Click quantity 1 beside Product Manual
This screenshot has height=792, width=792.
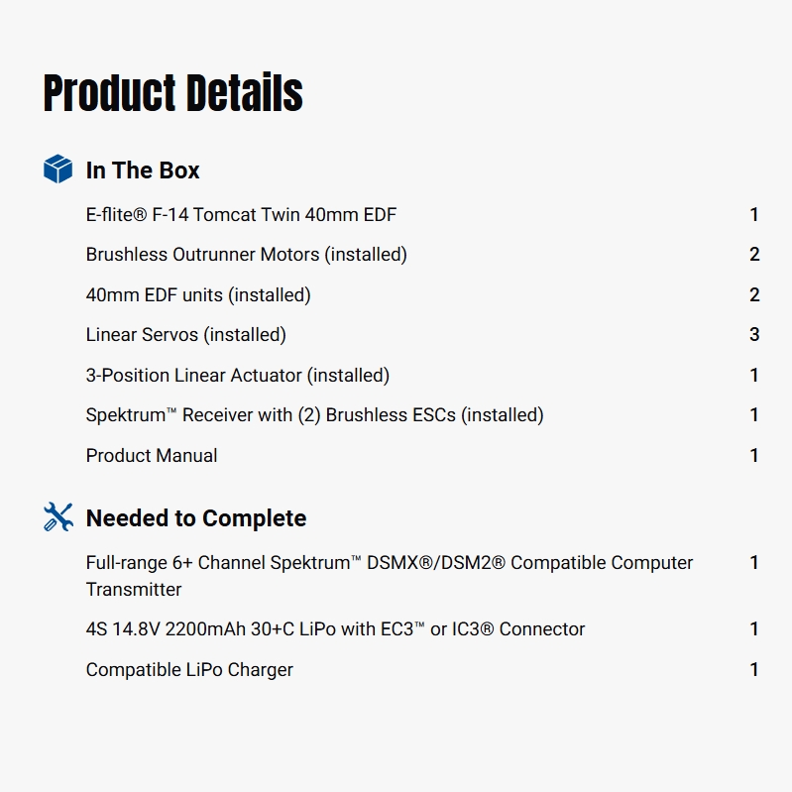pyautogui.click(x=753, y=456)
